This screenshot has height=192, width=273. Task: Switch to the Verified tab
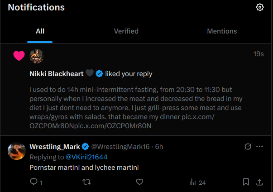[x=126, y=31]
